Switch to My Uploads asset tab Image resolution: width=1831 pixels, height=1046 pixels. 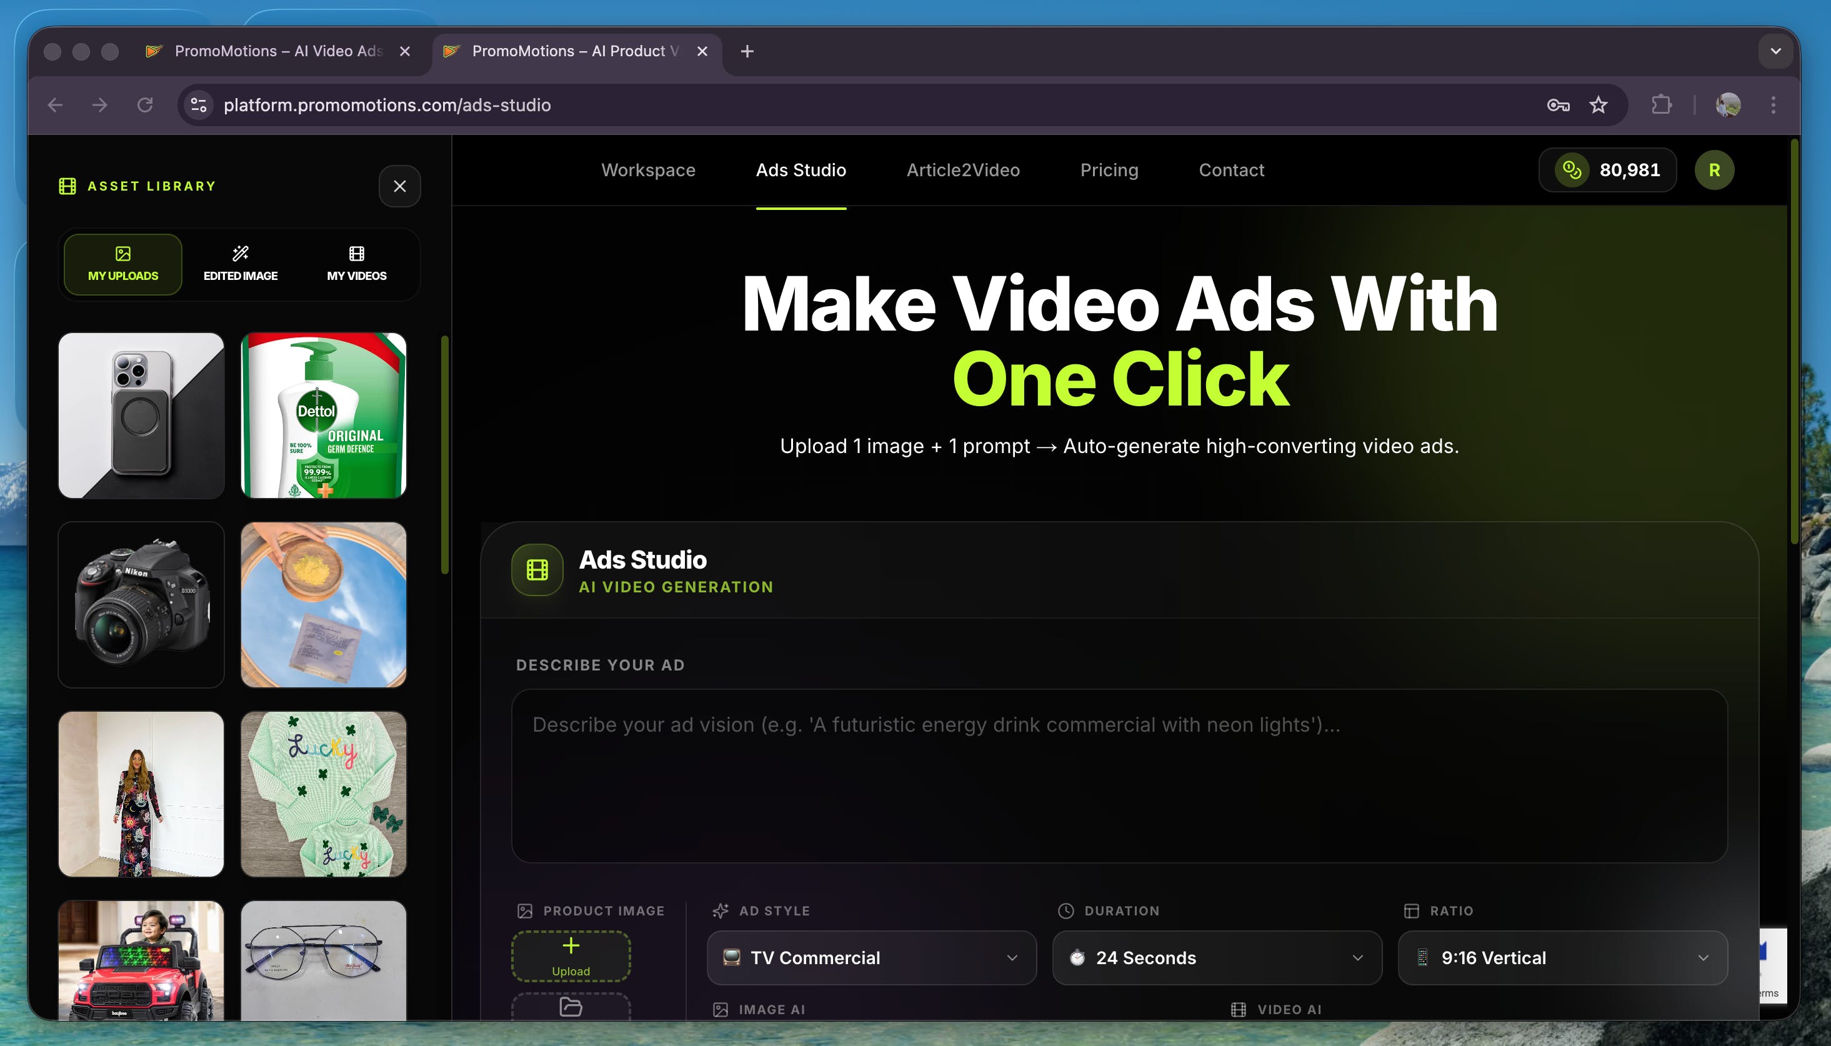(x=123, y=264)
